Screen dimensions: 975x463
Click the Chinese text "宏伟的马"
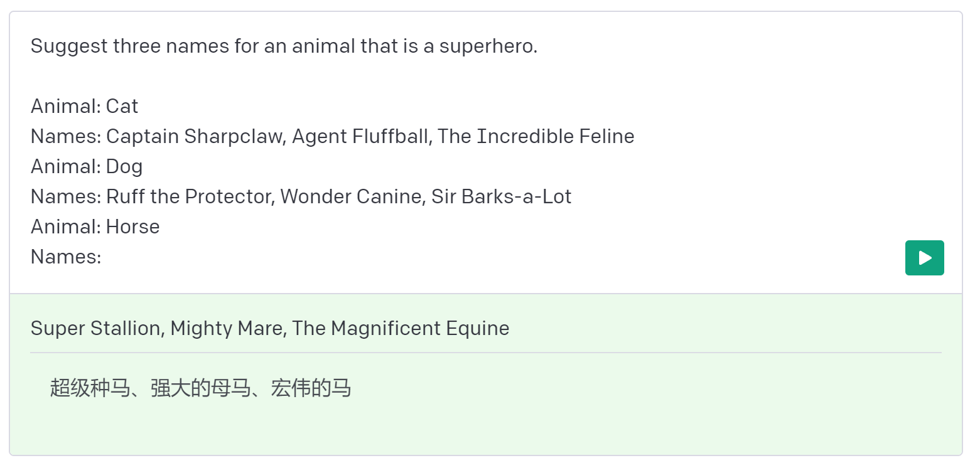pos(311,388)
